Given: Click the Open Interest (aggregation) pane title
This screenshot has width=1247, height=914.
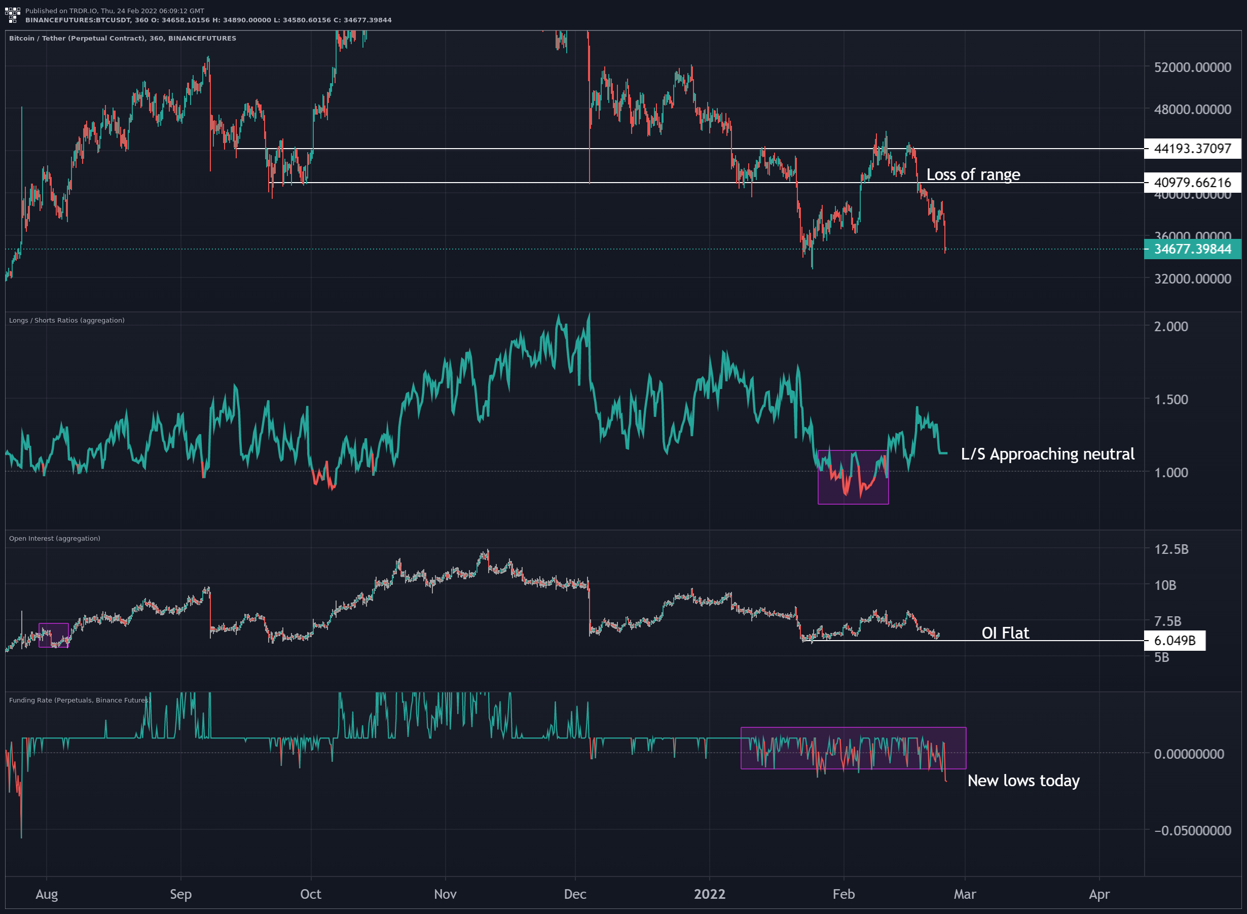Looking at the screenshot, I should tap(54, 538).
